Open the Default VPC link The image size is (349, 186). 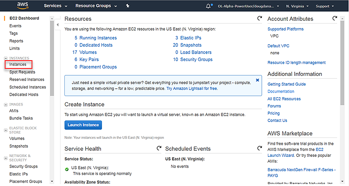(x=278, y=46)
